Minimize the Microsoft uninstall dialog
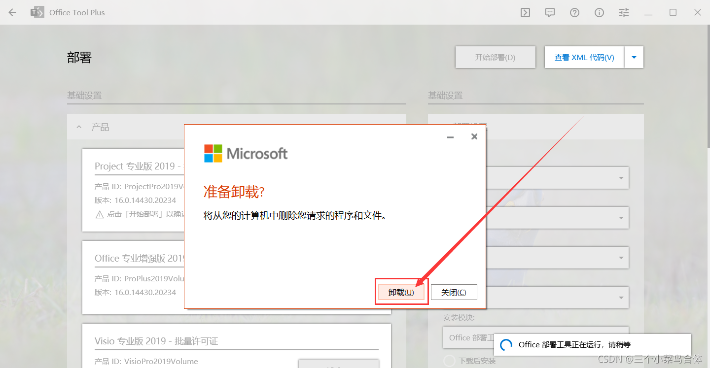Image resolution: width=710 pixels, height=368 pixels. pyautogui.click(x=450, y=136)
